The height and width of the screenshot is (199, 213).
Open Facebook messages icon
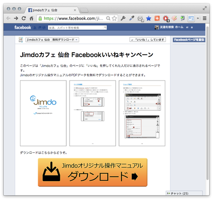[40, 27]
